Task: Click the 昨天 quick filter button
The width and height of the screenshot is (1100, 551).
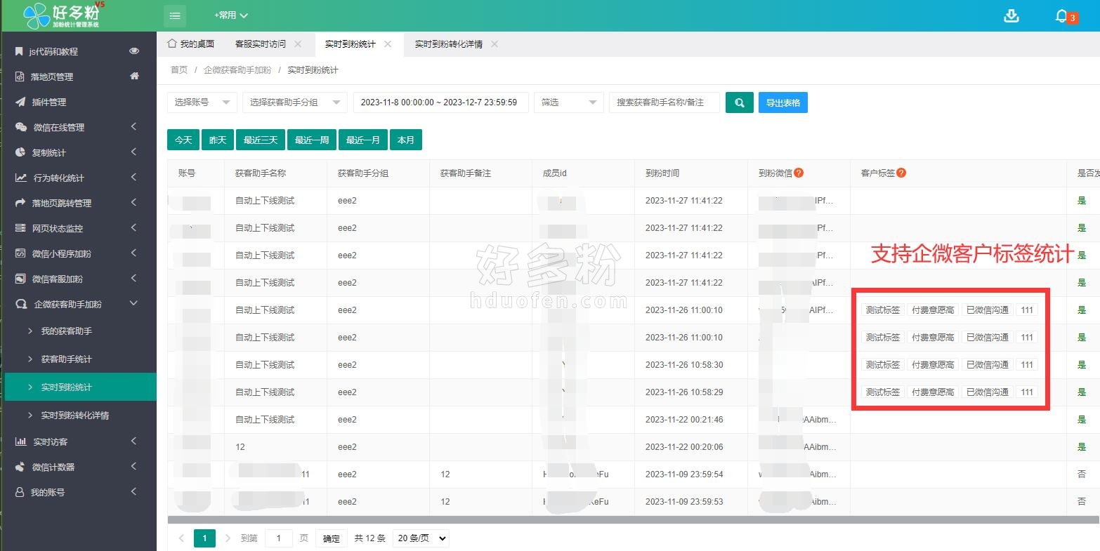Action: [218, 140]
